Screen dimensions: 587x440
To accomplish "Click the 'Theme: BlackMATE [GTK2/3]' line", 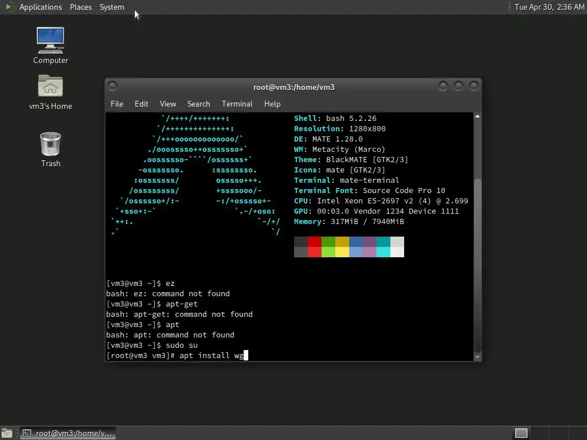I will click(351, 160).
